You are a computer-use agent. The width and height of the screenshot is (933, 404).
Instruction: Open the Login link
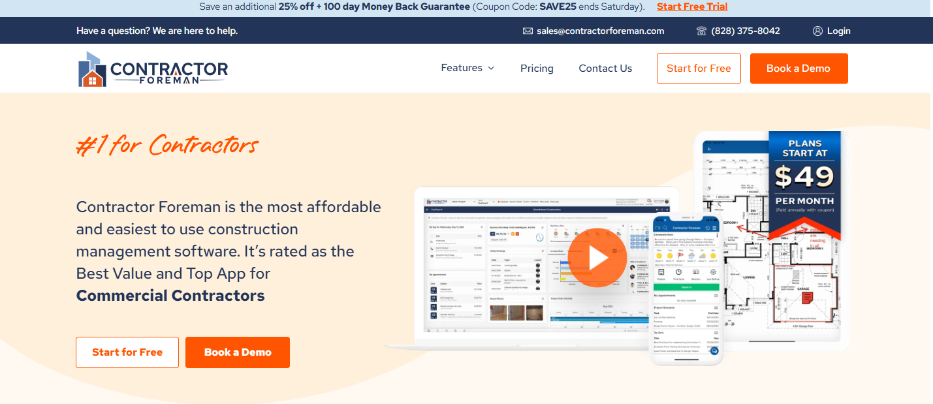click(838, 31)
